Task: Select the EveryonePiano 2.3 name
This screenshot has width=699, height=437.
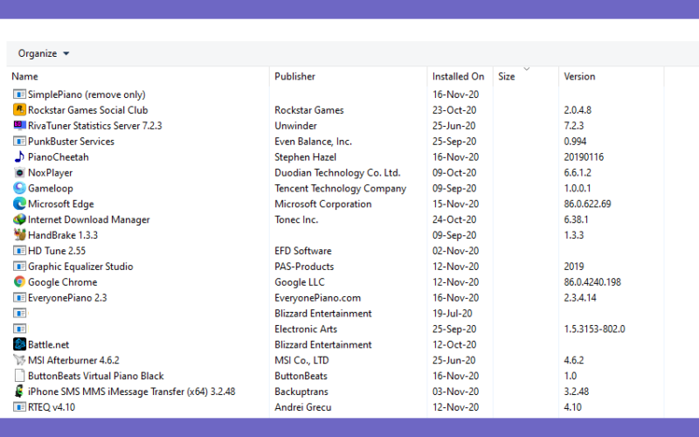Action: tap(67, 297)
